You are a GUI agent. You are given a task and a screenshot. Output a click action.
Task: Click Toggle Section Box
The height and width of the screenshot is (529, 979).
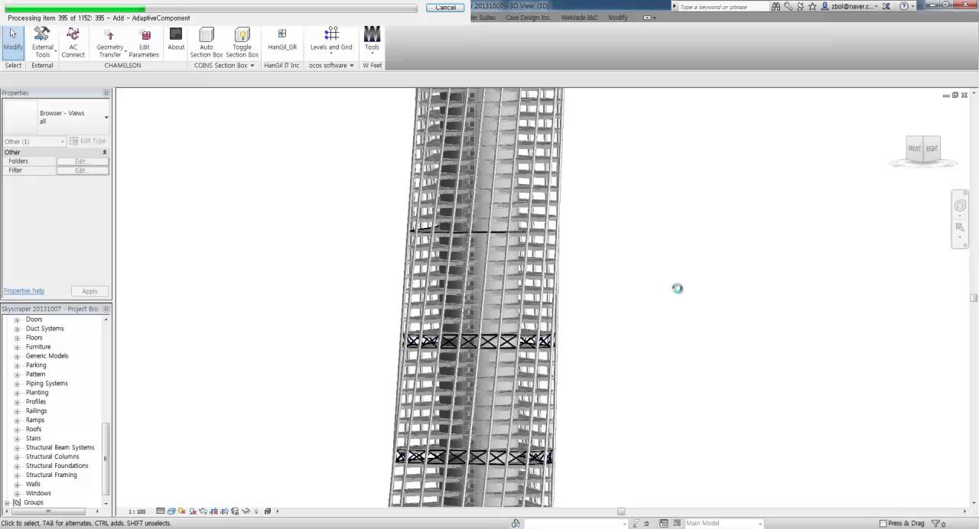click(x=242, y=43)
